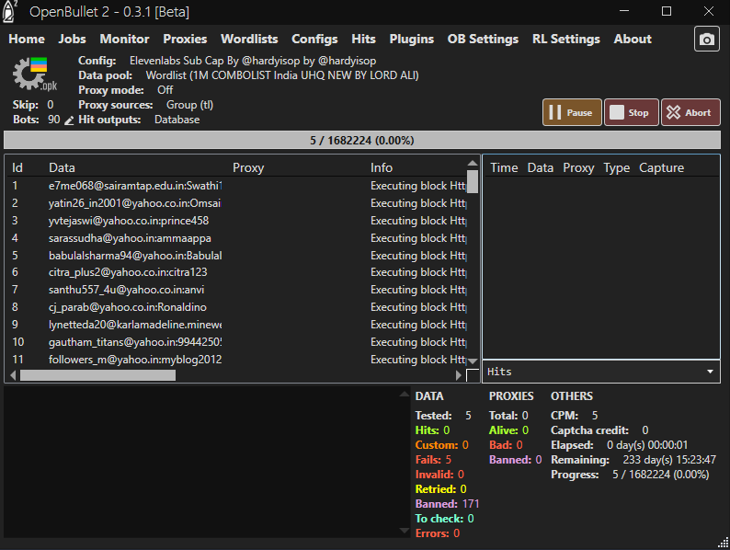Click the Elapsed time value
The height and width of the screenshot is (550, 730).
(647, 445)
